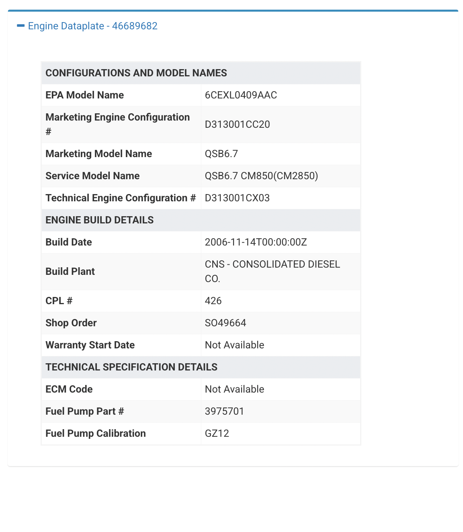Viewport: 463px width, 532px height.
Task: Select the Marketing Model Name value QSB6.7
Action: pyautogui.click(x=221, y=154)
